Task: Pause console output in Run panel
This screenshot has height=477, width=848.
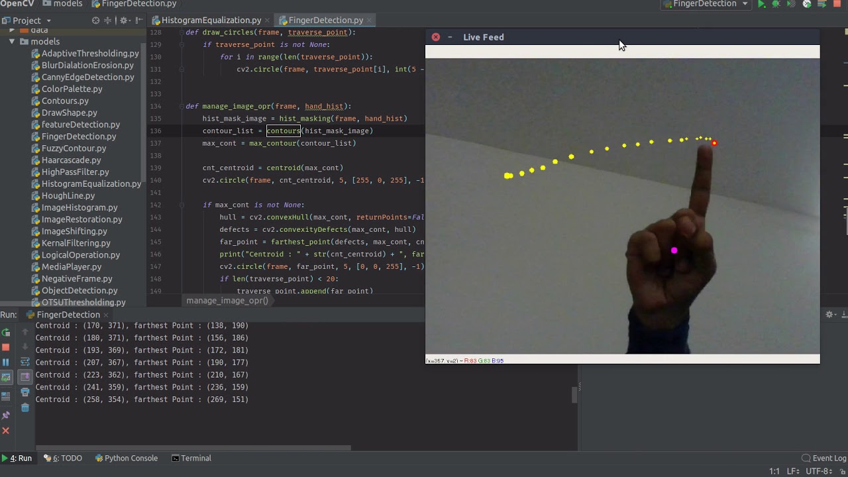Action: (x=7, y=361)
